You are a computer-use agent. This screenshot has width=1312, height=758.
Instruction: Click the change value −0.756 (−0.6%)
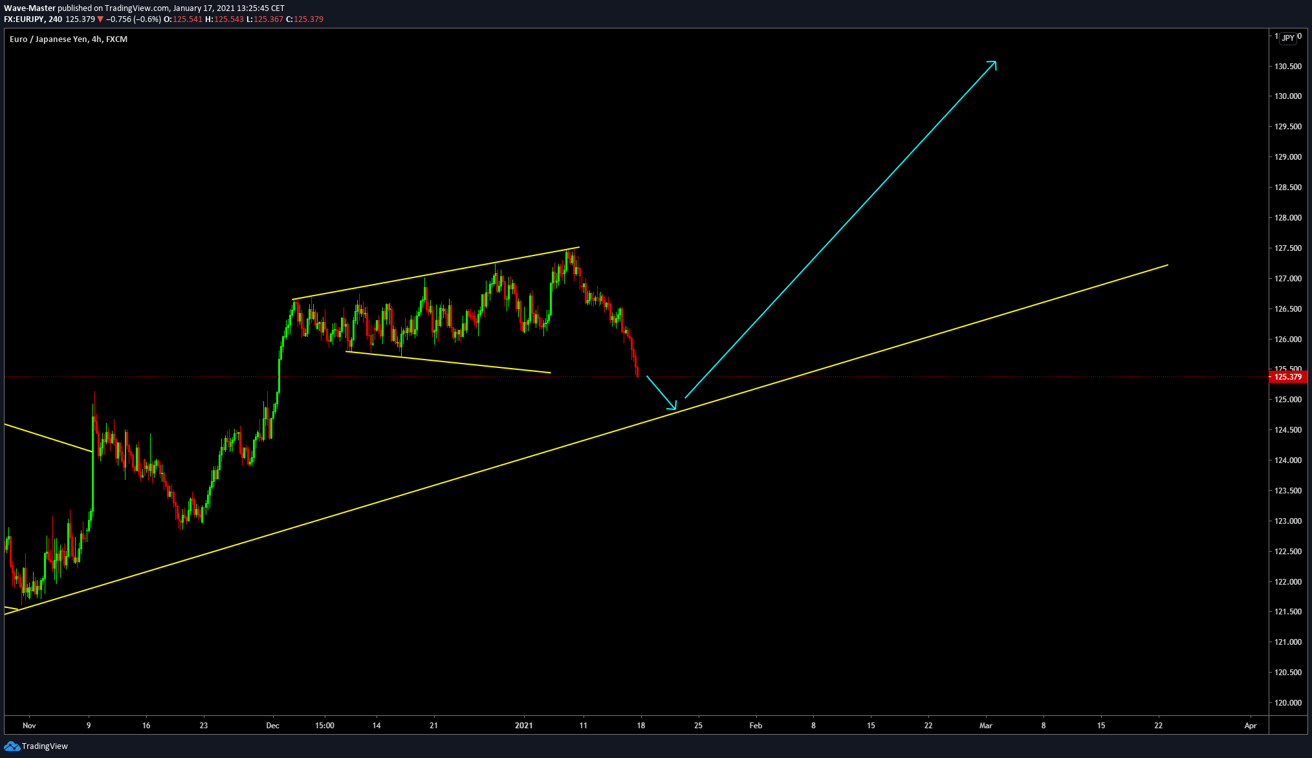click(133, 19)
